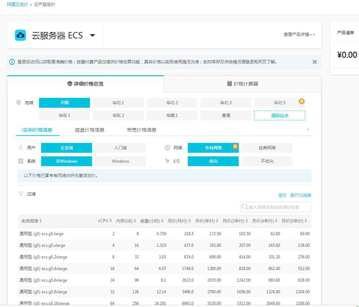Select 华北 3 region
This screenshot has width=359, height=307.
click(x=226, y=103)
